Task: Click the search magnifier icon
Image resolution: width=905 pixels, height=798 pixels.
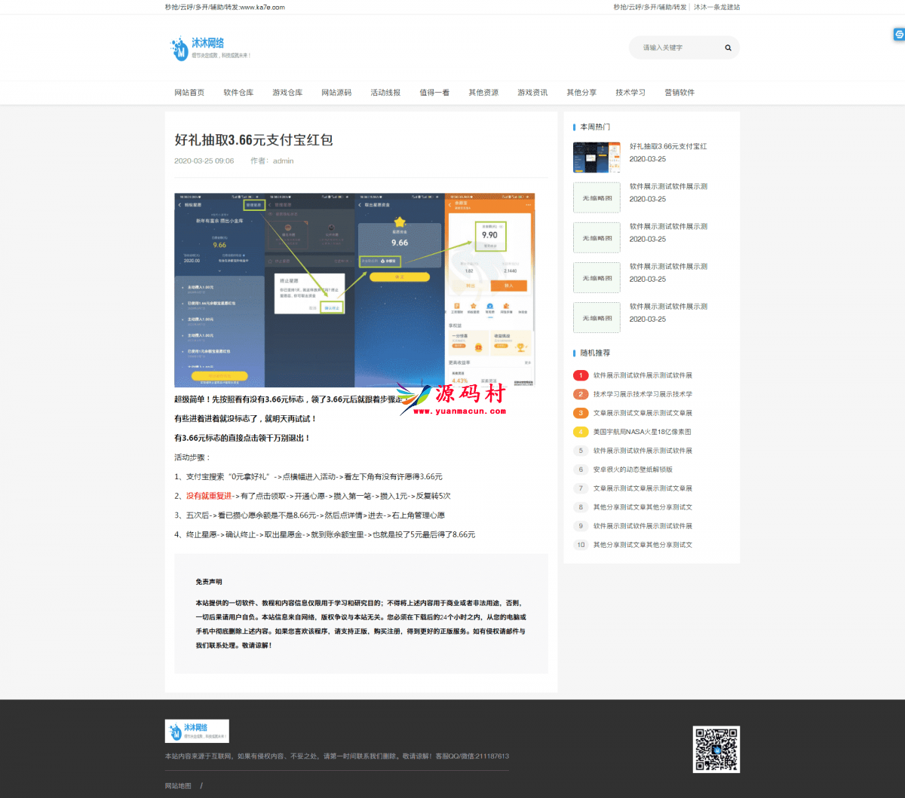Action: [x=728, y=47]
